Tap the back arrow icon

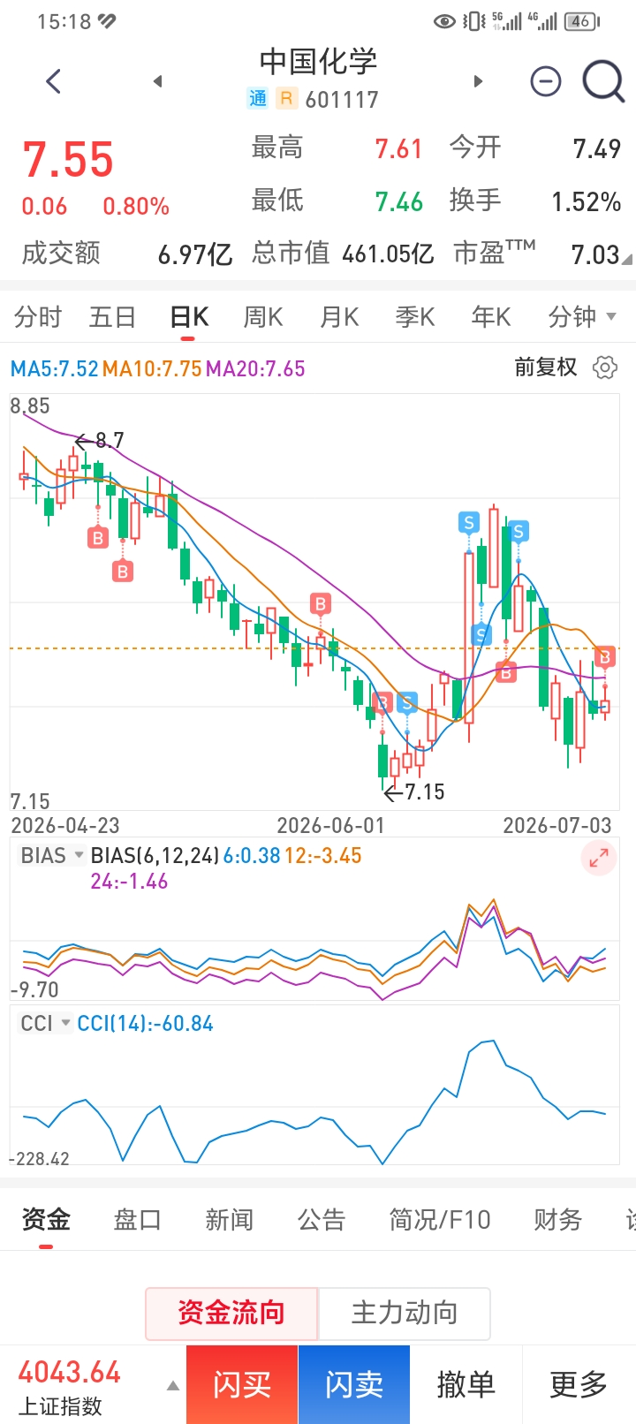pyautogui.click(x=53, y=81)
